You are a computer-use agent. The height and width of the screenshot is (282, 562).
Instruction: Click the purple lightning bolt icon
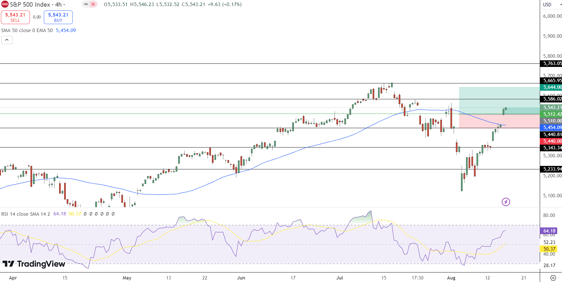point(506,202)
